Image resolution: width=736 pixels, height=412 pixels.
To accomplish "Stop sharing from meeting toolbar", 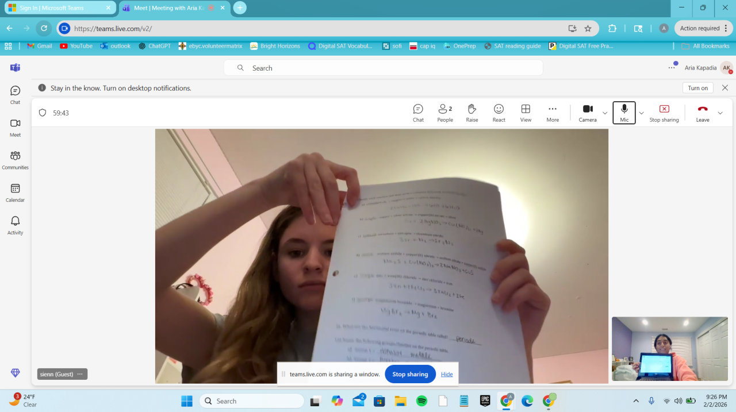I will click(x=664, y=113).
